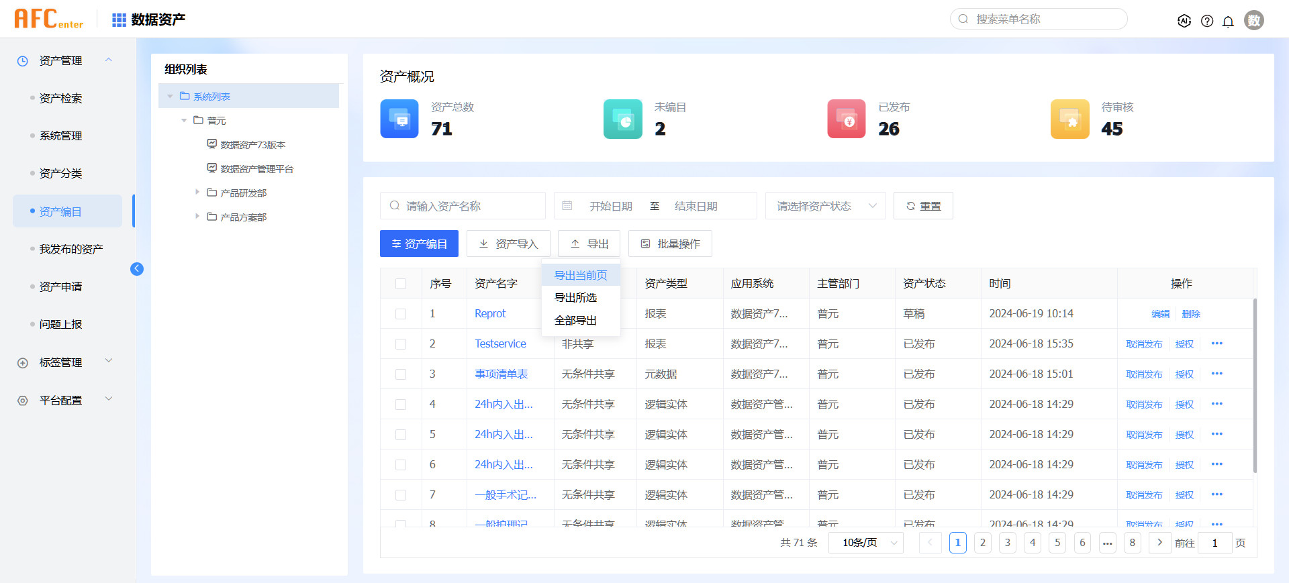Collapse the 普元 tree node arrow
This screenshot has height=583, width=1289.
[184, 121]
